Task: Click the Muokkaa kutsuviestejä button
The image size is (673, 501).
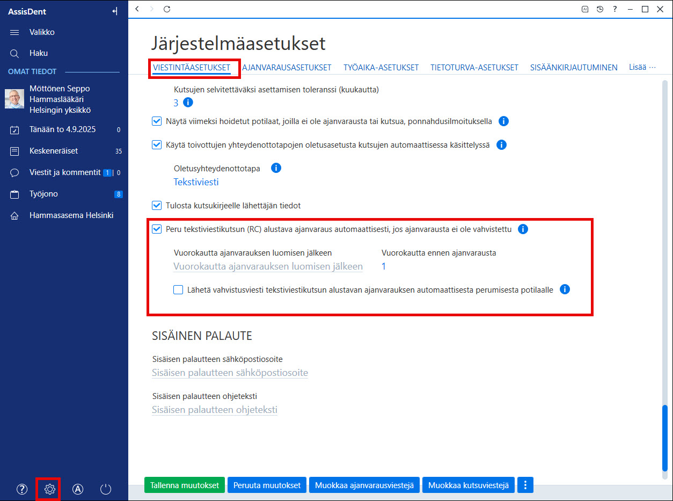Action: [x=469, y=485]
